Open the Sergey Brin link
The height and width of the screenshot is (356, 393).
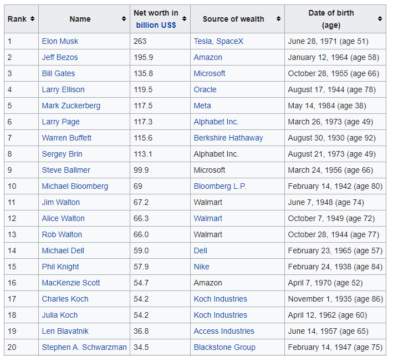[x=62, y=154]
